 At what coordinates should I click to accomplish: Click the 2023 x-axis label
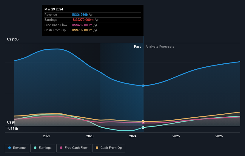(x=90, y=136)
